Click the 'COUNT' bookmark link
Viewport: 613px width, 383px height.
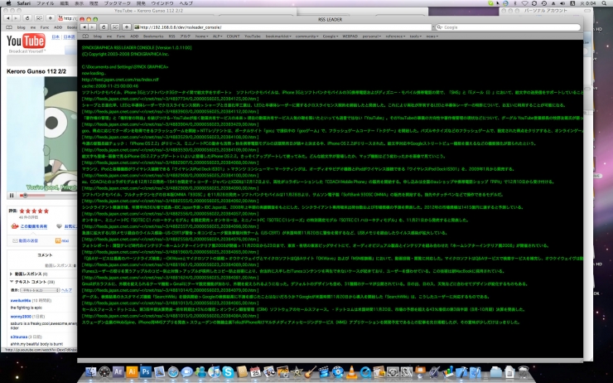coord(233,36)
